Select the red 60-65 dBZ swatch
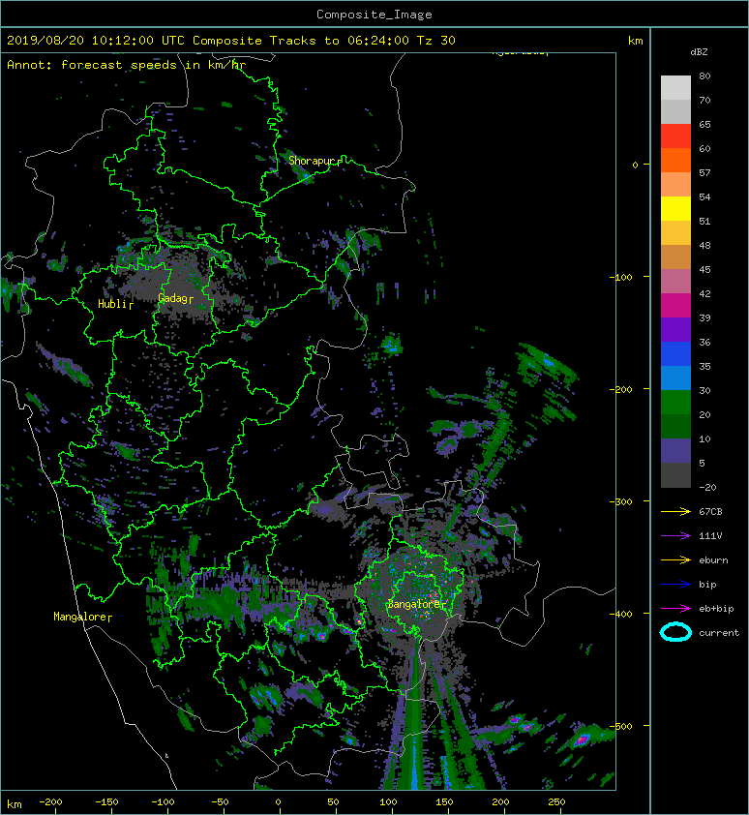The height and width of the screenshot is (815, 749). [x=675, y=136]
